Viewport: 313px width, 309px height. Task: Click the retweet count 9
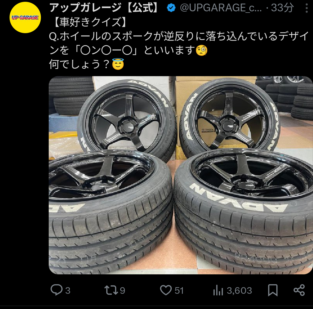pyautogui.click(x=122, y=291)
